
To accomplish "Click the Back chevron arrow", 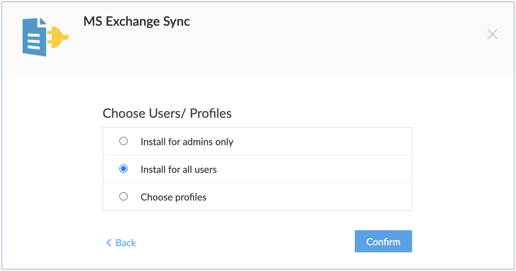I will (109, 243).
